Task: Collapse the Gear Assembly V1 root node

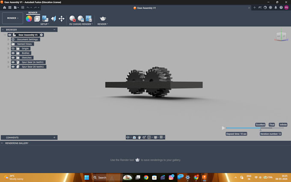Action: tap(5, 35)
